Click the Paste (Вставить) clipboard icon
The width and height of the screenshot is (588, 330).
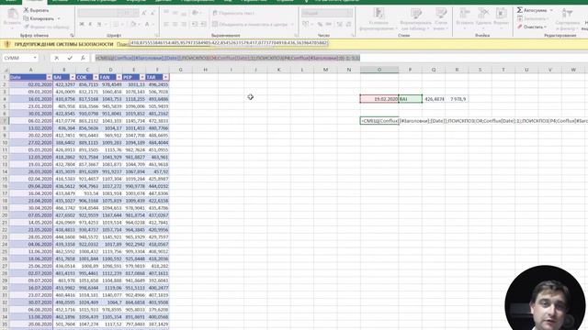coord(12,15)
